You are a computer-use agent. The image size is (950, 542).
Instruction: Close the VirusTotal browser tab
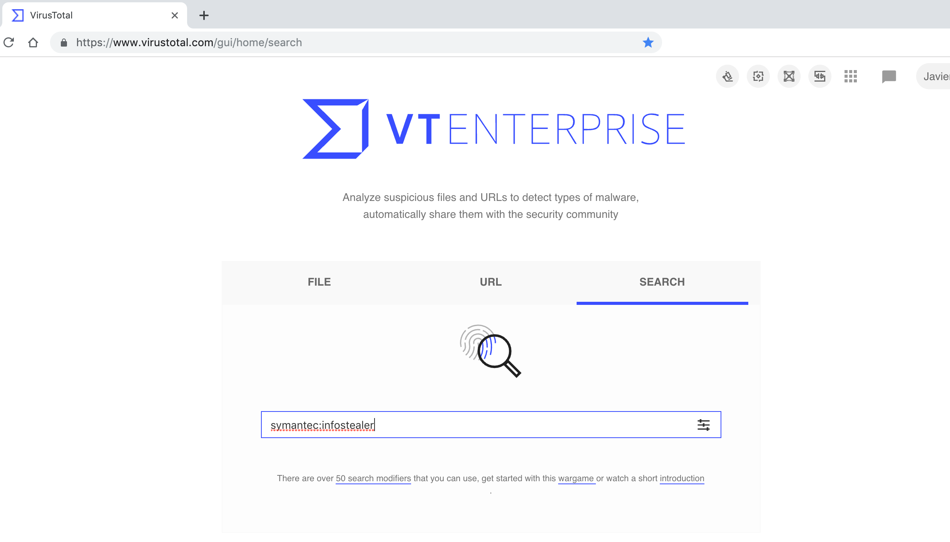tap(175, 15)
